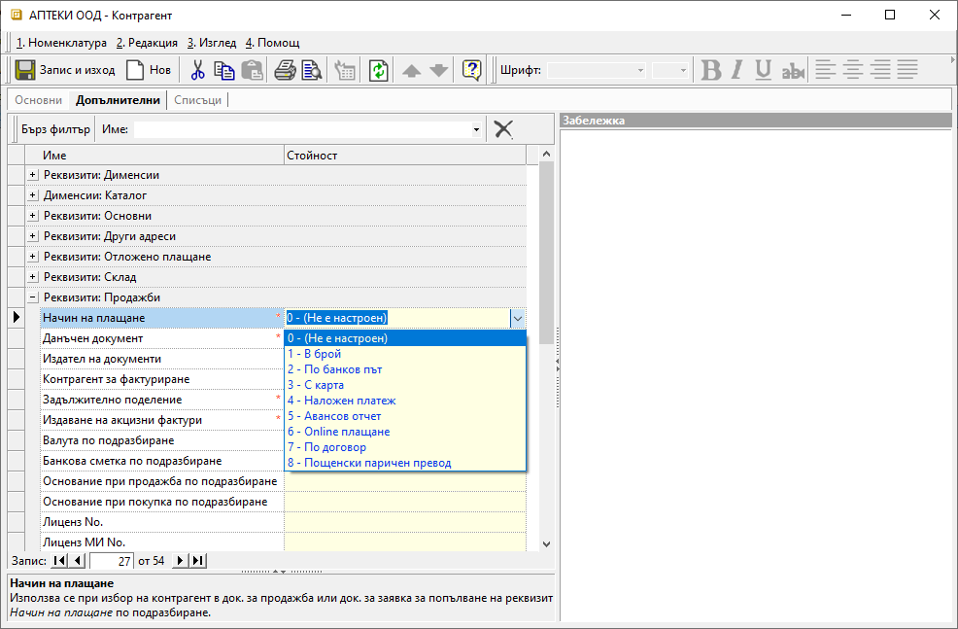Click the Save and exit floppy icon
The height and width of the screenshot is (629, 958).
pos(25,70)
